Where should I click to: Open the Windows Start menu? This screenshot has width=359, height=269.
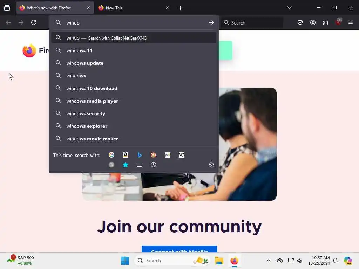[125, 261]
